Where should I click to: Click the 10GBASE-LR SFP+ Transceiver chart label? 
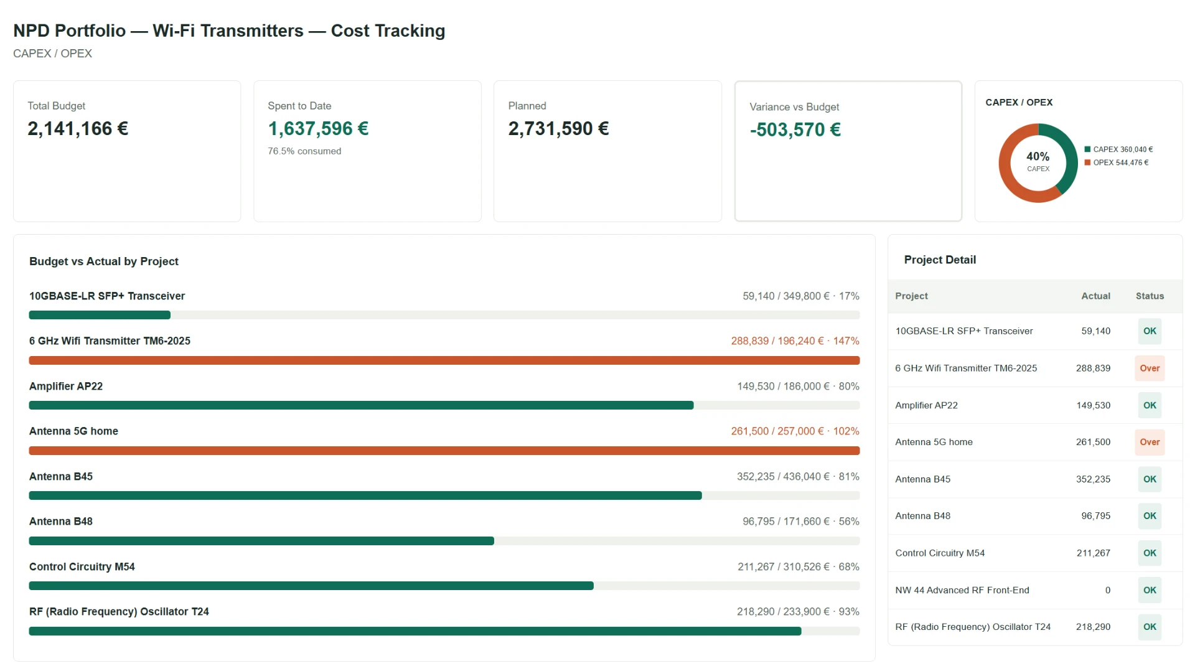(107, 296)
